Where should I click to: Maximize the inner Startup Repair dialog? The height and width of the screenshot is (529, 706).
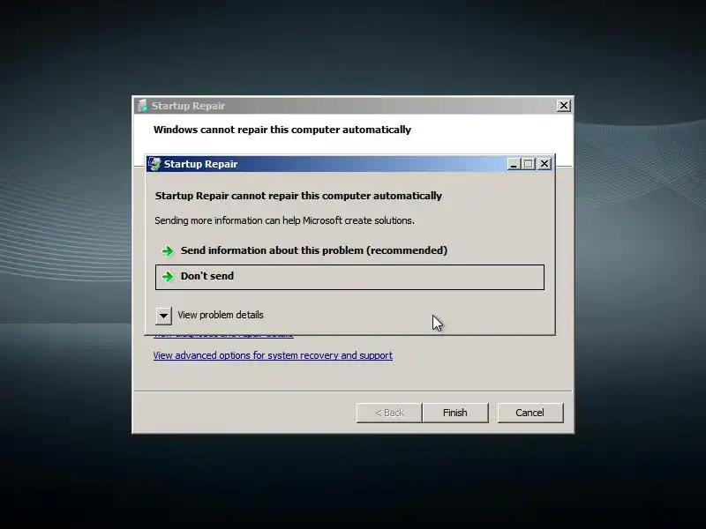(x=529, y=164)
